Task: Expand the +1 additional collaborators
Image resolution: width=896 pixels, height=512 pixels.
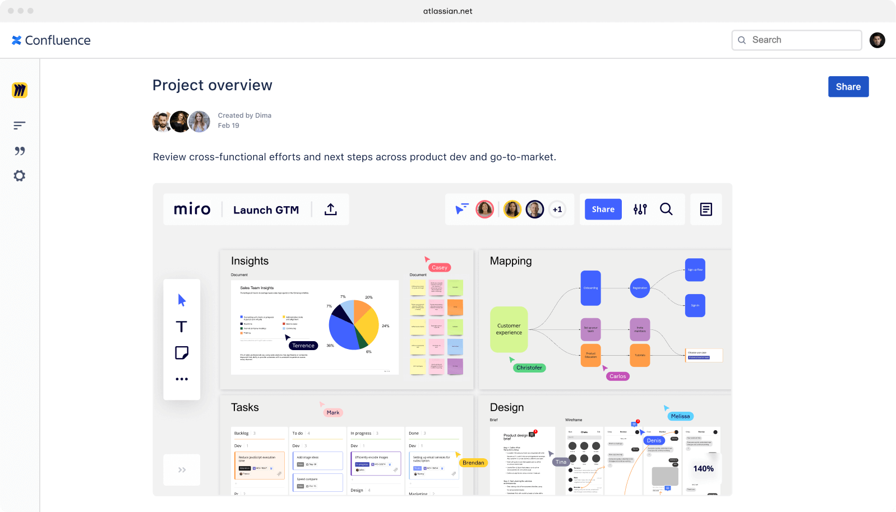Action: [557, 210]
